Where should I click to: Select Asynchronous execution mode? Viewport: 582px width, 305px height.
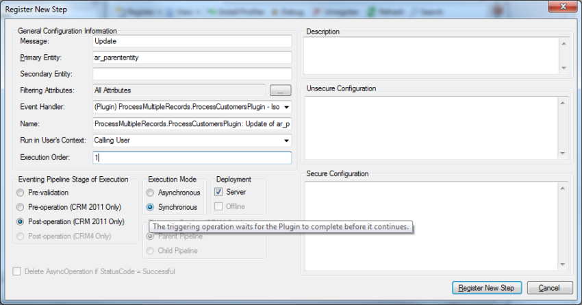[150, 193]
